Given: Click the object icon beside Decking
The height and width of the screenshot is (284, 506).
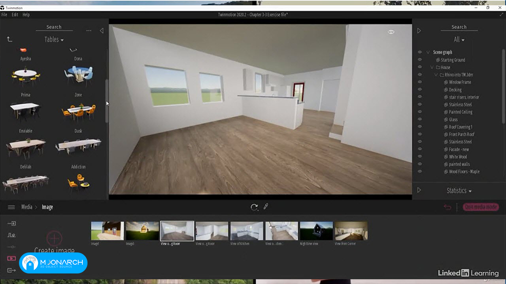Looking at the screenshot, I should [x=446, y=90].
